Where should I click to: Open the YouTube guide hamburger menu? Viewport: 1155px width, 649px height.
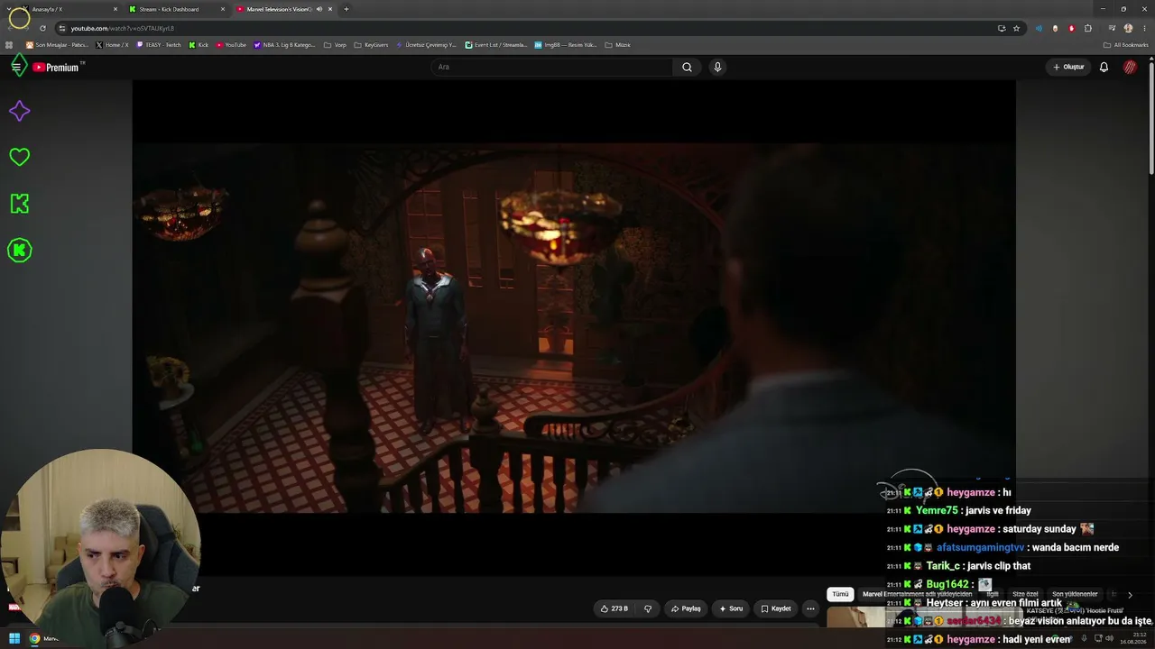[x=16, y=67]
